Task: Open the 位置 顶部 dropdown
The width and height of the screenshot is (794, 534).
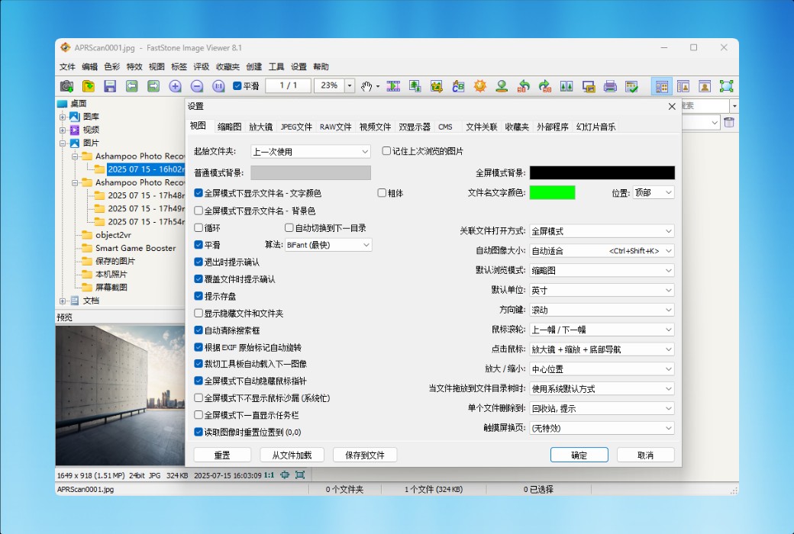Action: pos(654,192)
